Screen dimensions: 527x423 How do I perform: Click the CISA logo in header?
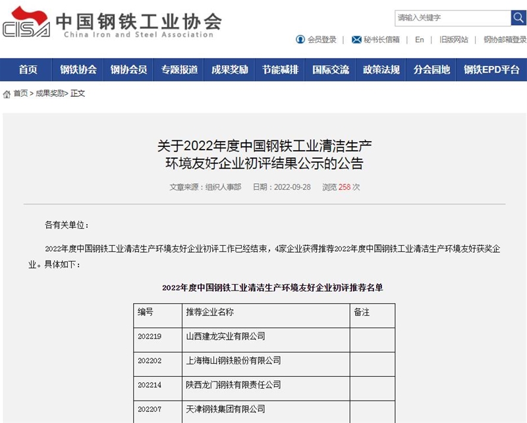[x=26, y=23]
